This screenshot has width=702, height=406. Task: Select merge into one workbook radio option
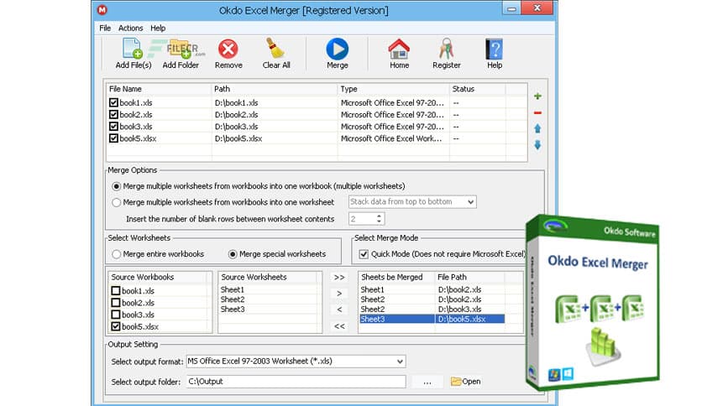[117, 186]
